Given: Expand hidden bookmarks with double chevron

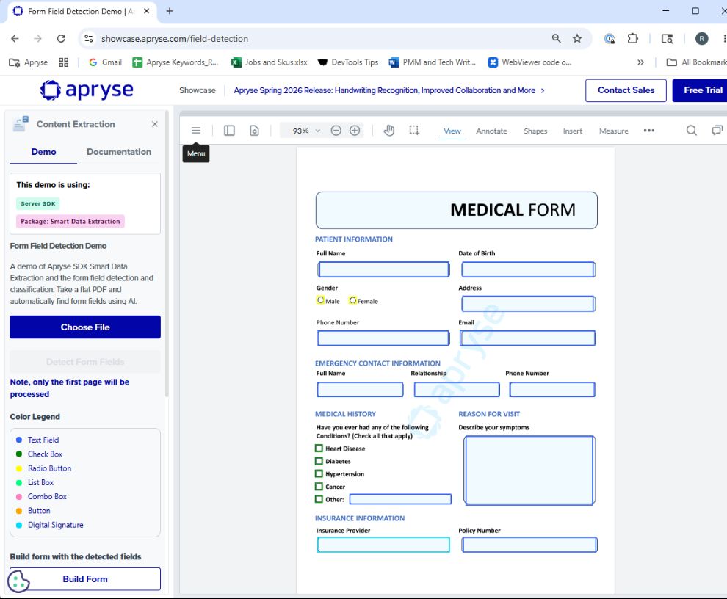Looking at the screenshot, I should (x=641, y=62).
